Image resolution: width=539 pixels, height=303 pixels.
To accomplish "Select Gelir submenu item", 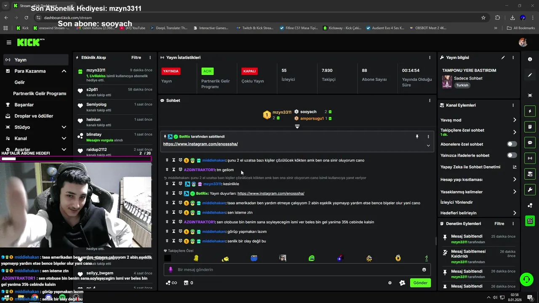I will point(20,82).
